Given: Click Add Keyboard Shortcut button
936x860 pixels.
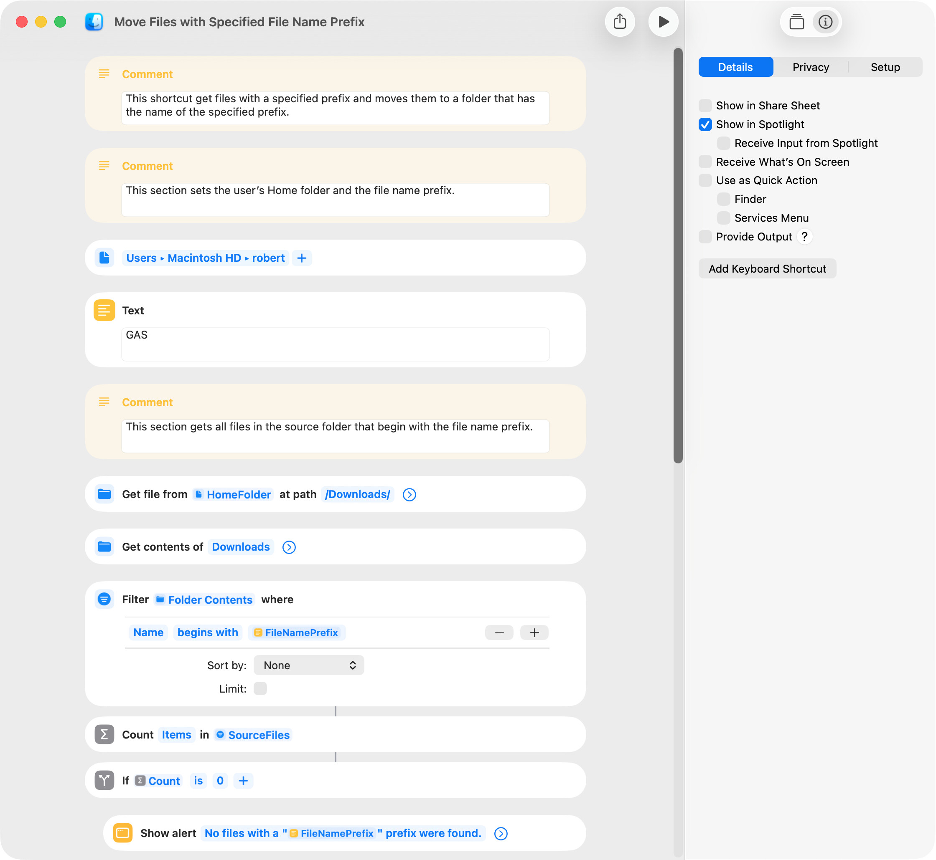Looking at the screenshot, I should coord(767,269).
